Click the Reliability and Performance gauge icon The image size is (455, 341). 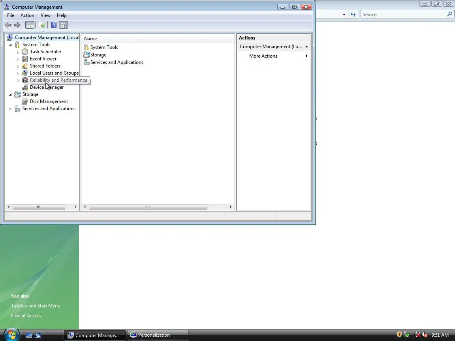[x=24, y=80]
